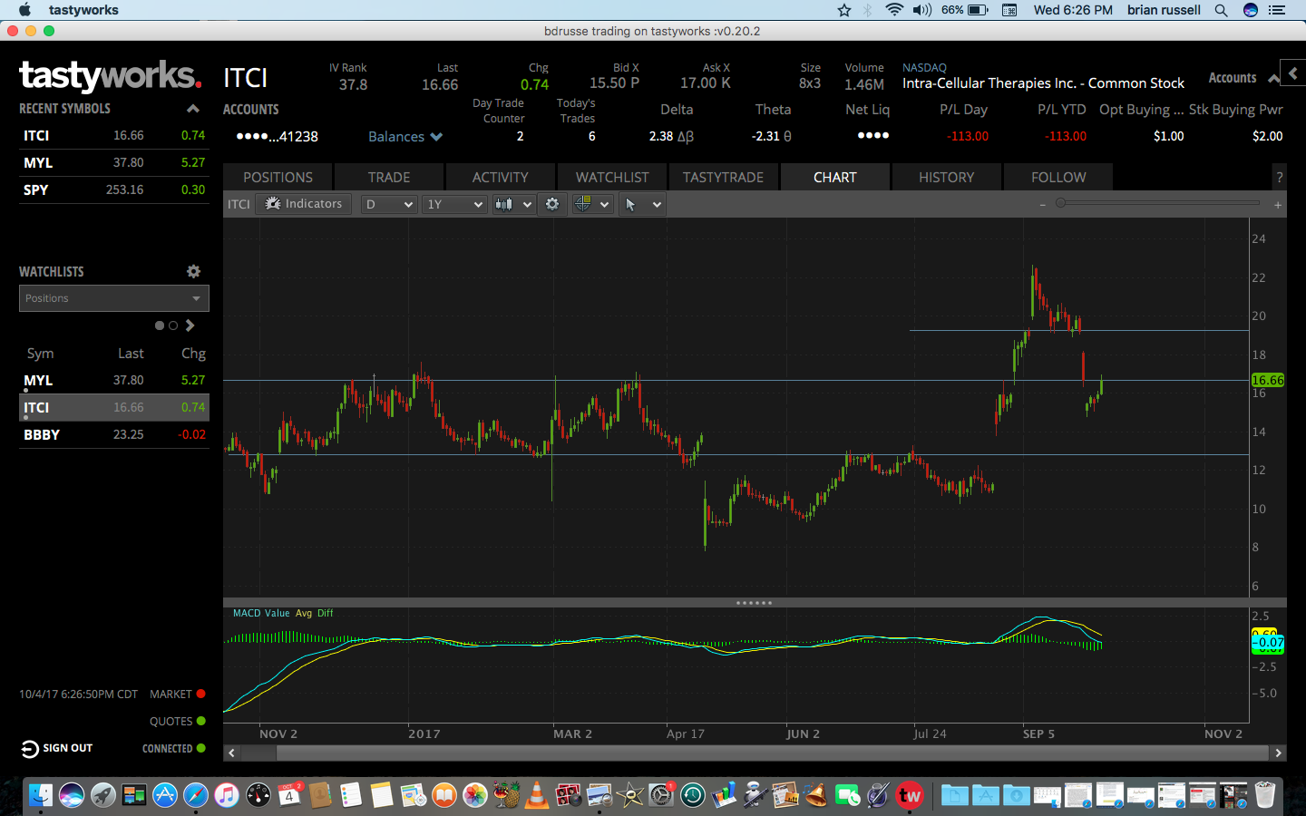
Task: Zoom in chart with plus icon
Action: pos(1278,205)
